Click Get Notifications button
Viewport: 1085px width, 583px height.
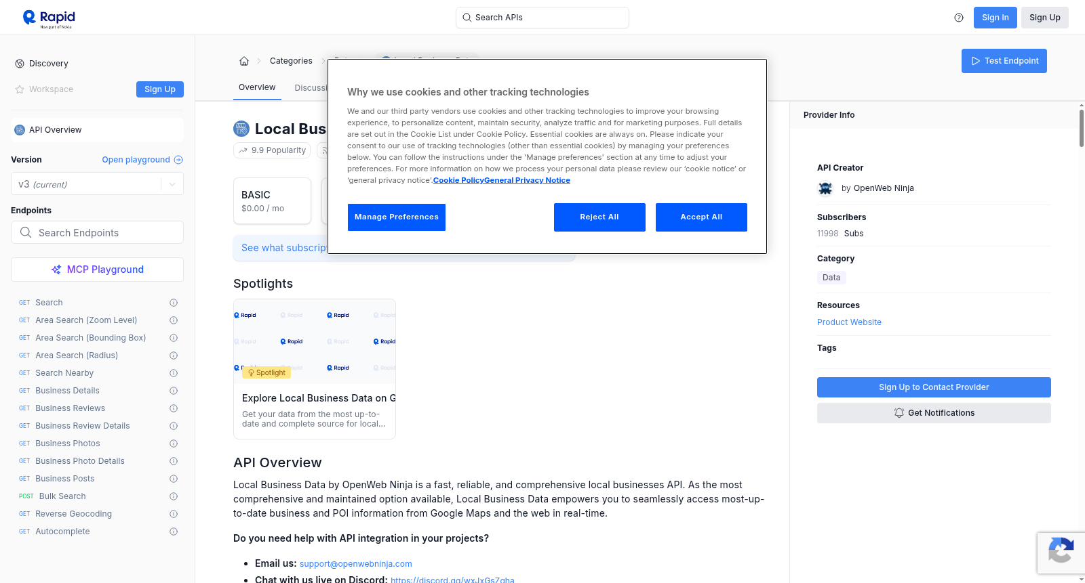pyautogui.click(x=934, y=413)
